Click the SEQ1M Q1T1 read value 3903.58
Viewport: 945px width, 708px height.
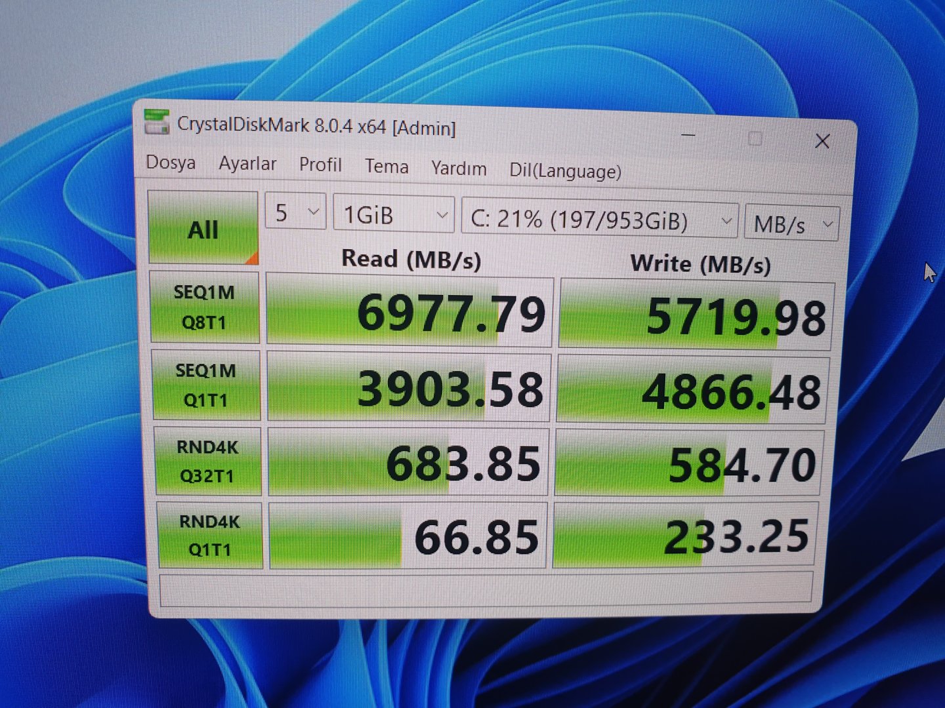(409, 387)
